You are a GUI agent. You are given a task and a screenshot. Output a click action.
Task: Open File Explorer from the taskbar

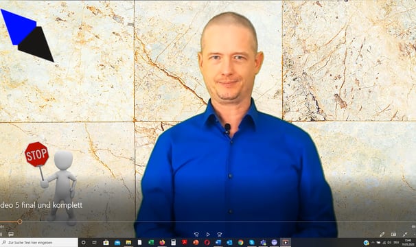[x=128, y=242]
